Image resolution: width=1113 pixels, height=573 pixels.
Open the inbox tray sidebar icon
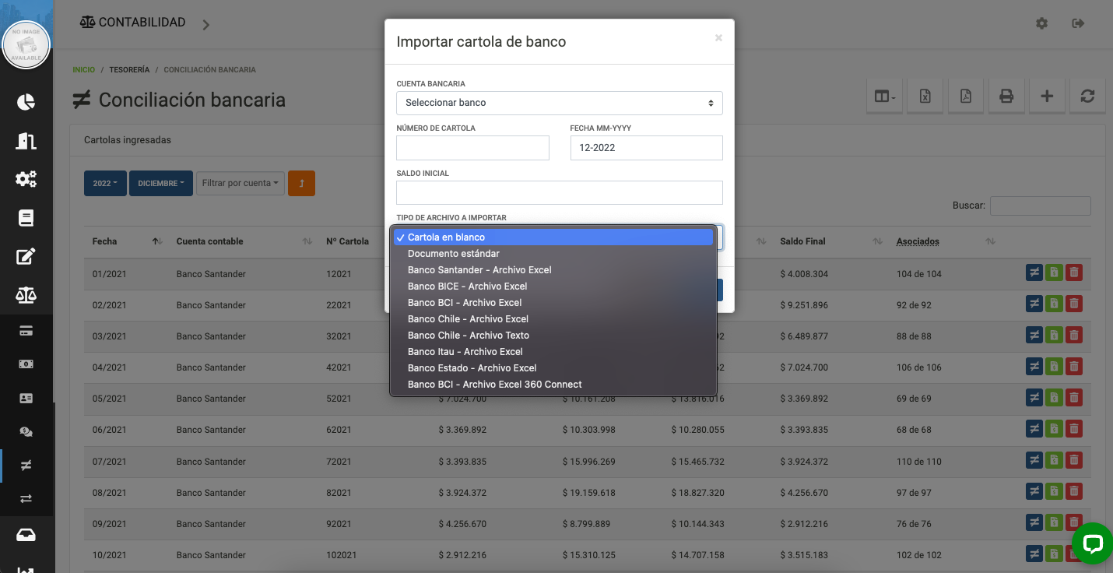point(26,536)
